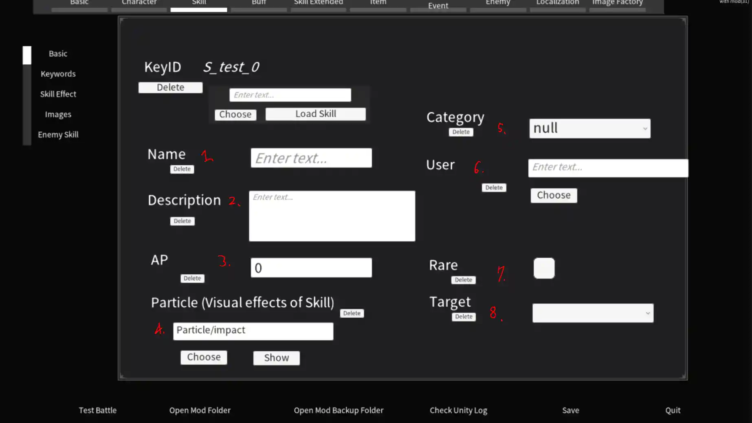Viewport: 752px width, 423px height.
Task: Open the Target dropdown
Action: click(x=593, y=313)
